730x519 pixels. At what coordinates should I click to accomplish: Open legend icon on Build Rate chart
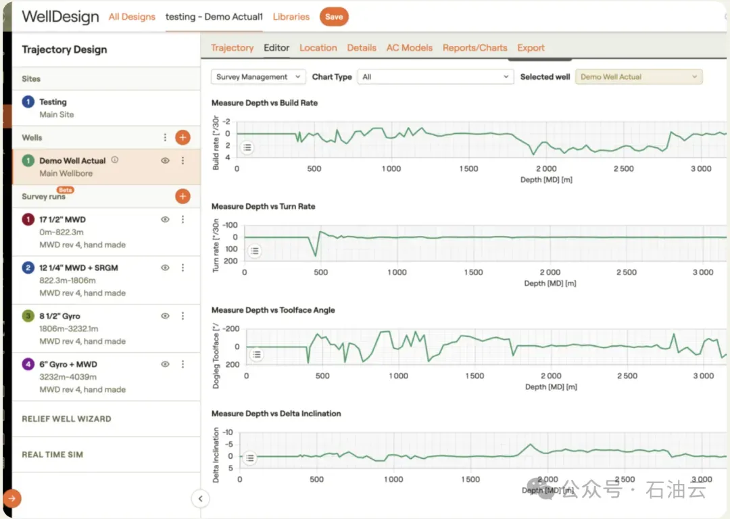pos(247,147)
